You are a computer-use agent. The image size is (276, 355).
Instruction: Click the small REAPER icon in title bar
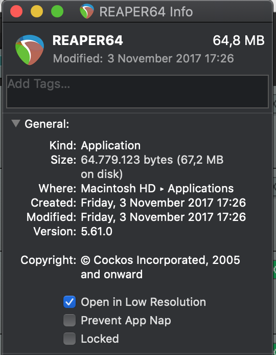click(87, 11)
